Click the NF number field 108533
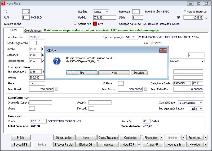The image size is (212, 151). pos(193,18)
